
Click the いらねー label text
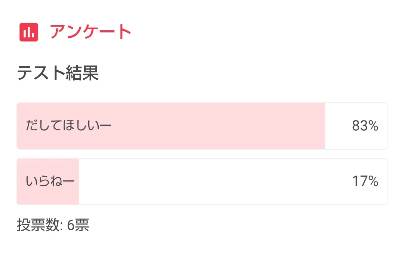point(50,182)
